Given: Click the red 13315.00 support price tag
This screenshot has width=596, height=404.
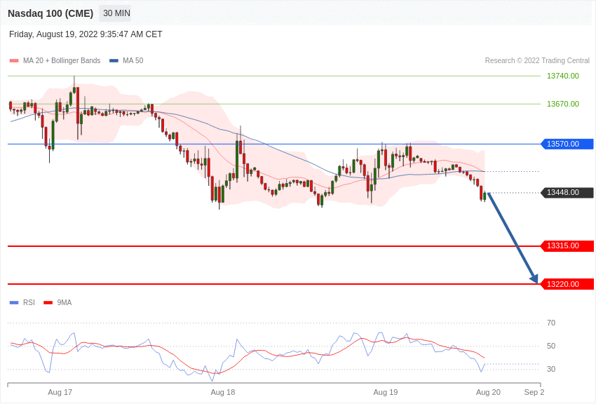Looking at the screenshot, I should [x=567, y=246].
